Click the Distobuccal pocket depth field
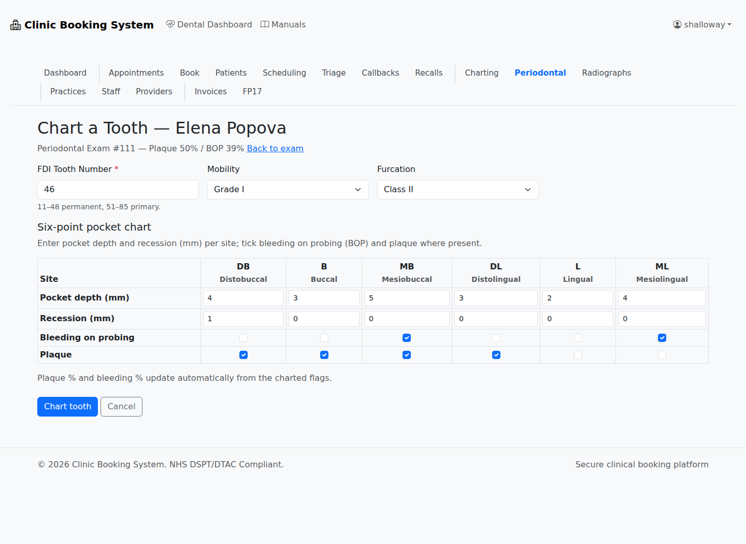 tap(243, 298)
